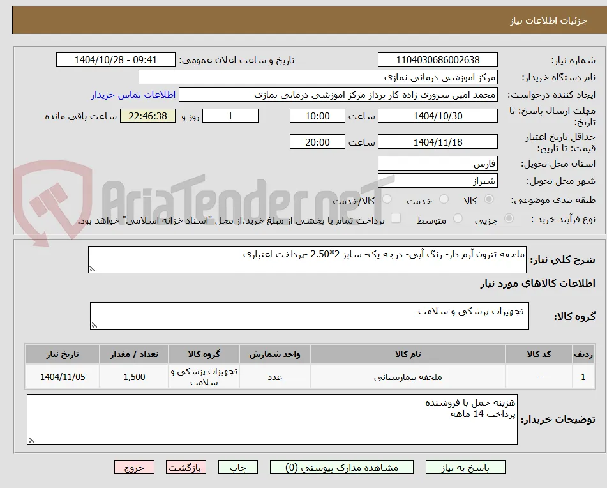Click the validity time field 20:00
The width and height of the screenshot is (607, 488).
click(317, 142)
